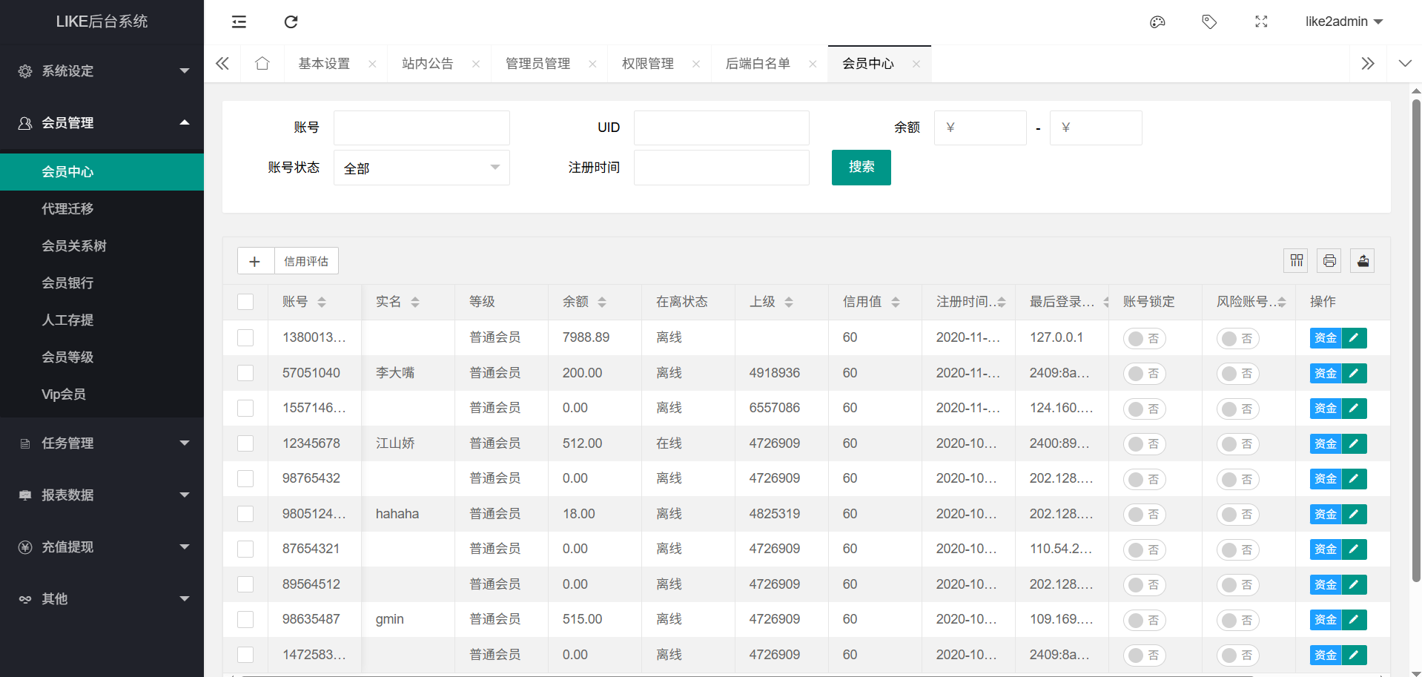1422x677 pixels.
Task: Focus the 注册时间 date input
Action: (x=721, y=168)
